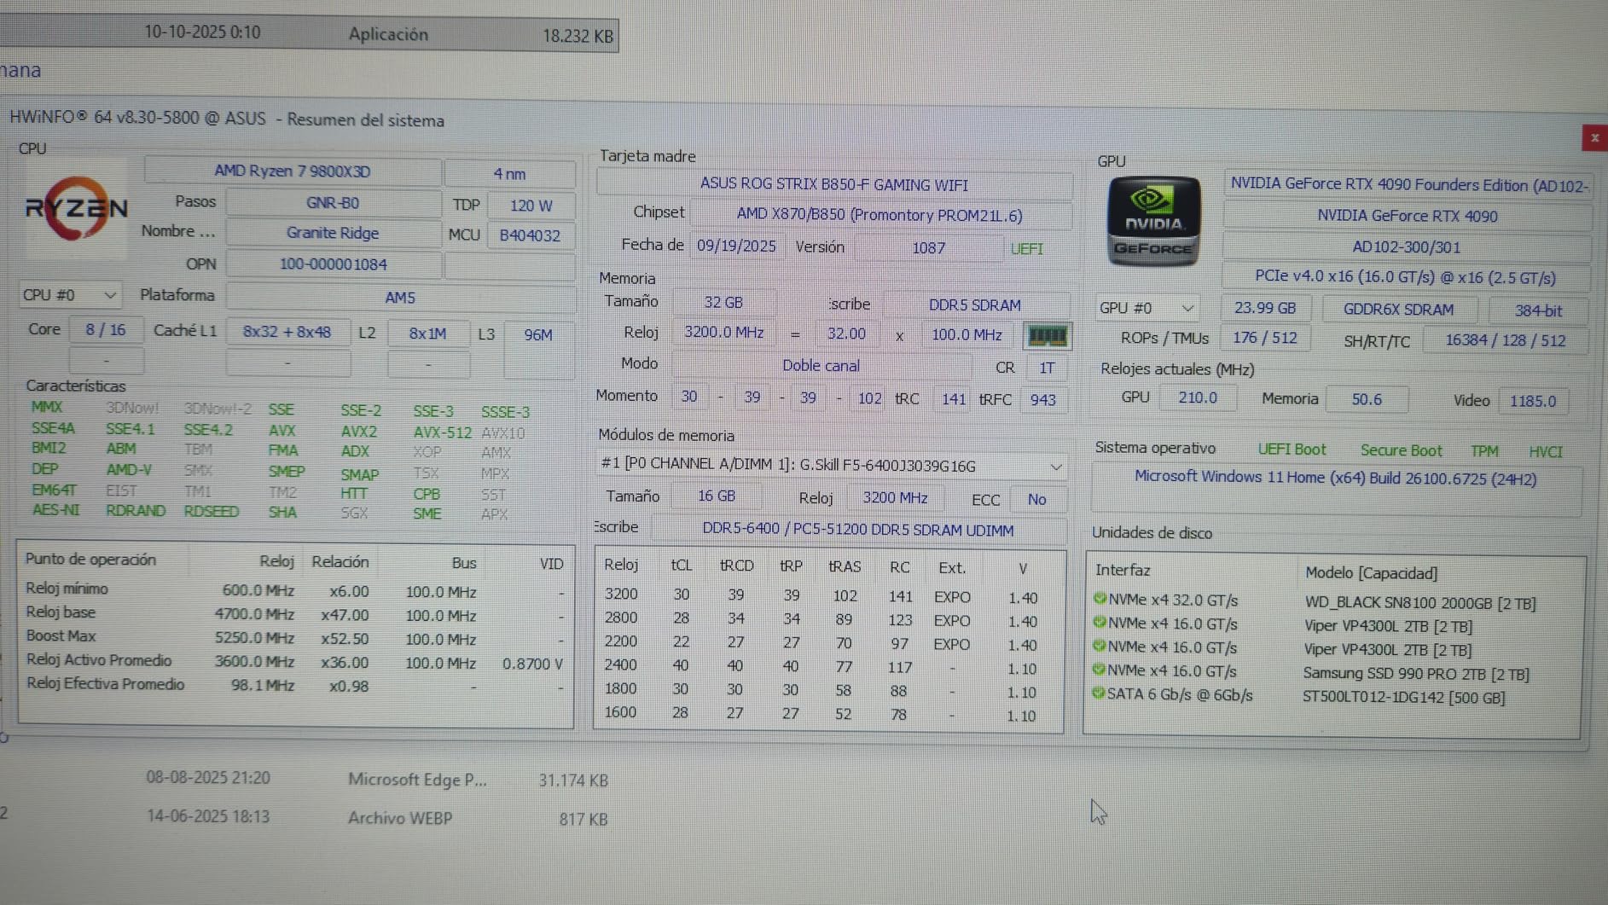The height and width of the screenshot is (905, 1608).
Task: Click the green status icon for WD_BLACK SN8100
Action: click(x=1100, y=599)
